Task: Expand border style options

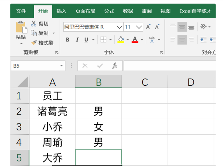Action: (110, 40)
